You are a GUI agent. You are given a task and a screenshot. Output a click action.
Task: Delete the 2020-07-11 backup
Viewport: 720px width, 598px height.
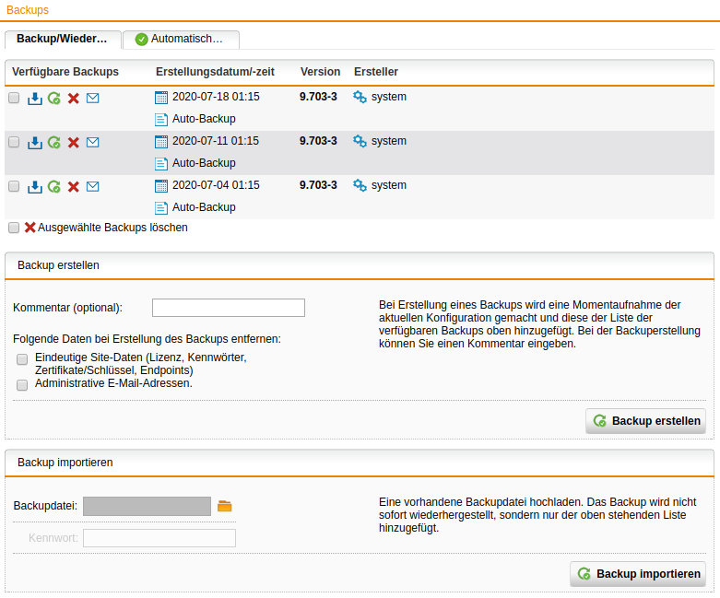(x=74, y=143)
